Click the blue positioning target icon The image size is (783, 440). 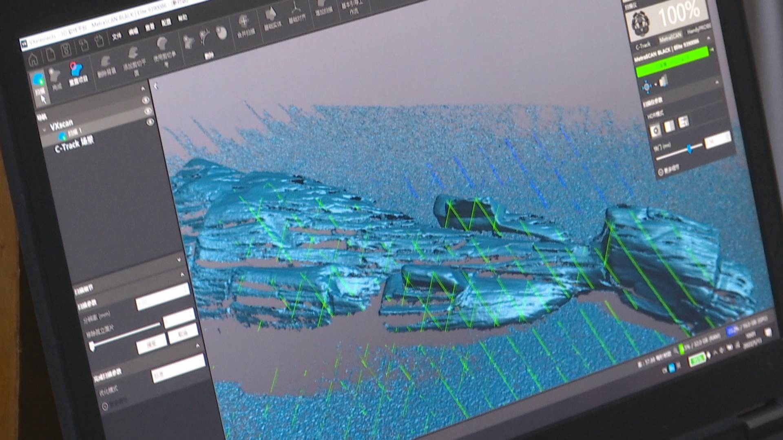click(x=646, y=86)
